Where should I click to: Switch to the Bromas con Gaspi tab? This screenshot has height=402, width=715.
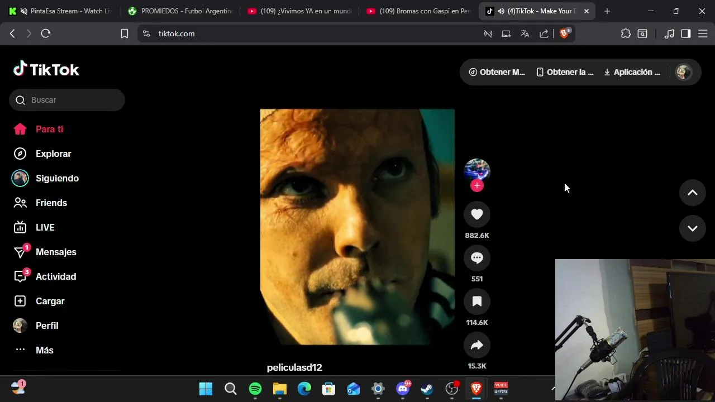pos(419,11)
